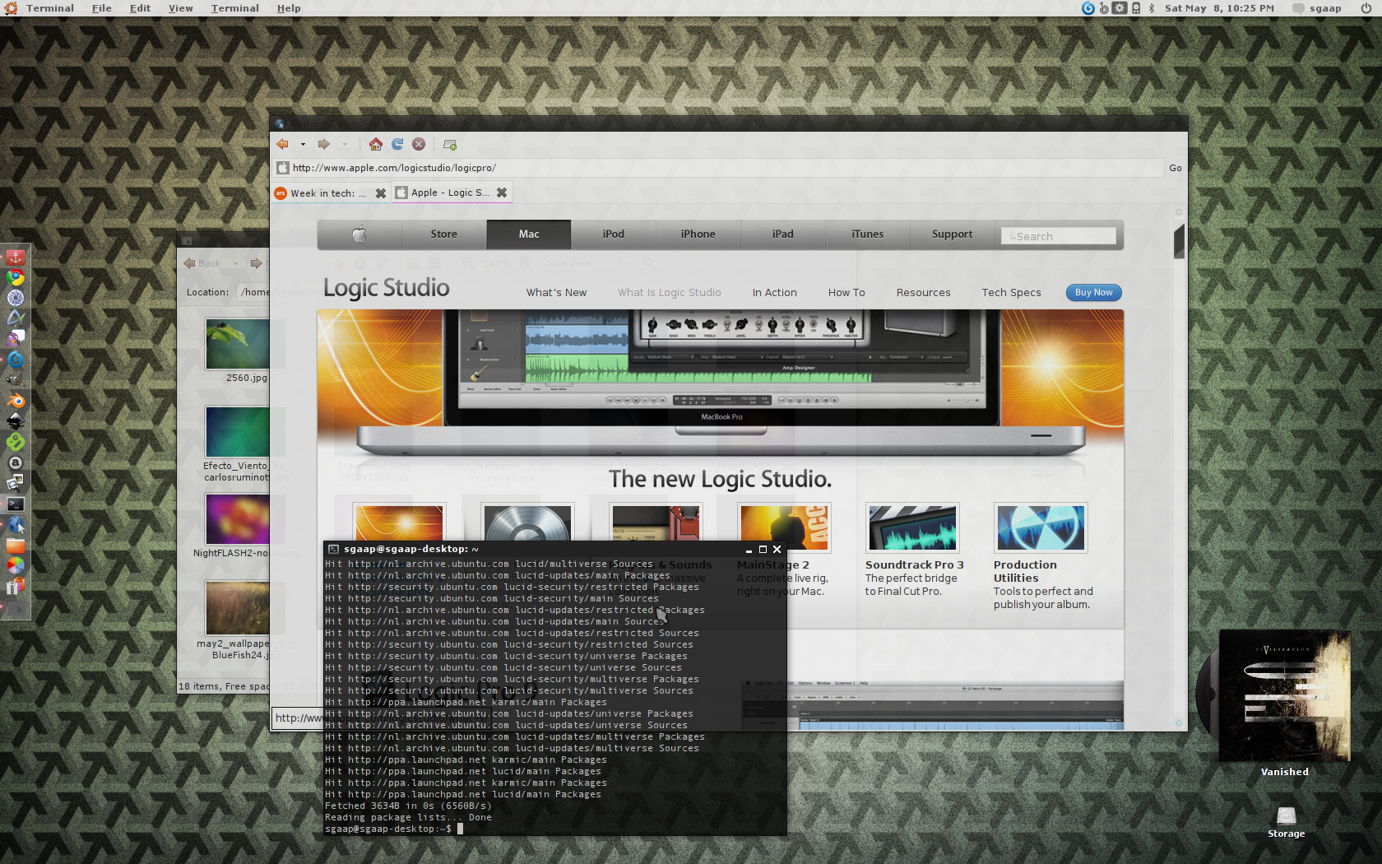Click the Location path field in file manager
Viewport: 1382px width, 864px height.
pos(253,292)
